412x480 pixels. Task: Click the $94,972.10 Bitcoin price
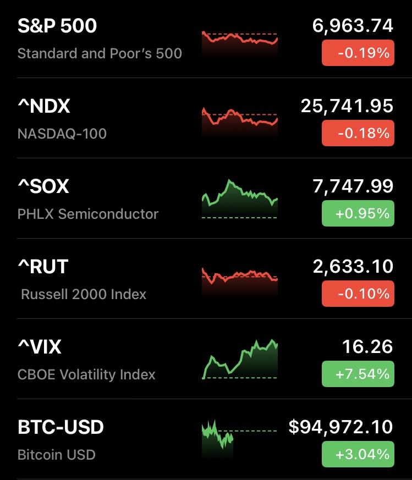tap(340, 427)
